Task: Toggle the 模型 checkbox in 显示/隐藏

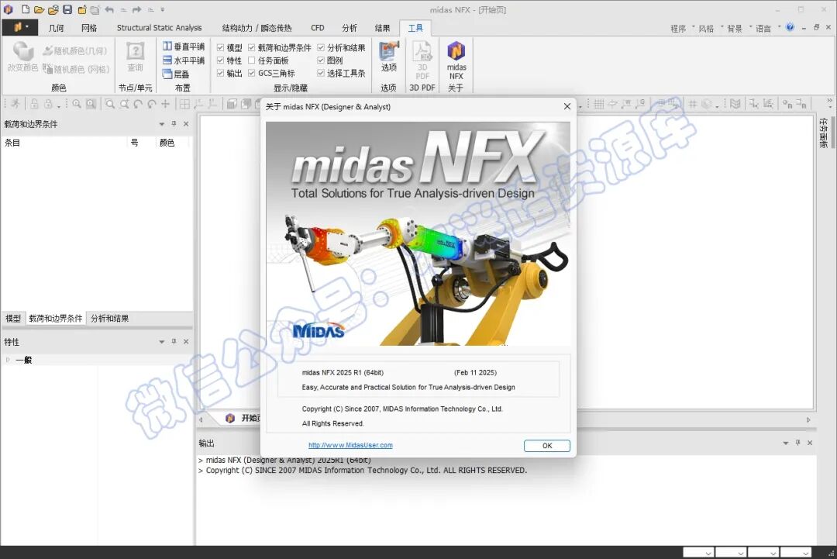Action: click(x=220, y=47)
